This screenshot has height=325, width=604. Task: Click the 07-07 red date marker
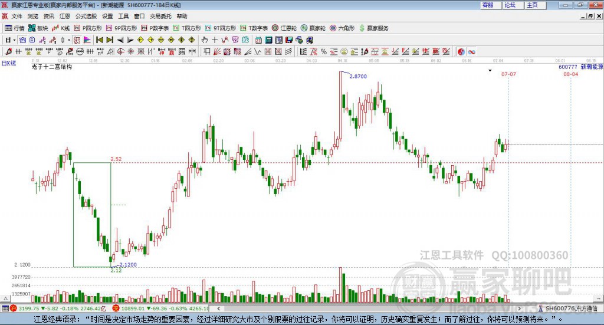coord(508,74)
